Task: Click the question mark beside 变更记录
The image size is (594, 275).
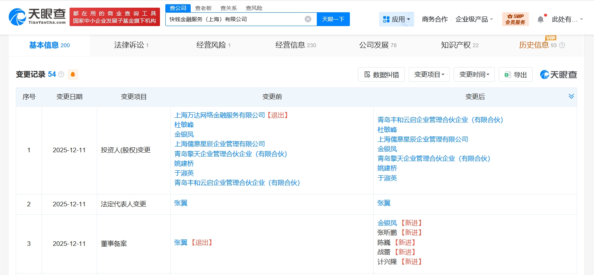Action: tap(62, 74)
